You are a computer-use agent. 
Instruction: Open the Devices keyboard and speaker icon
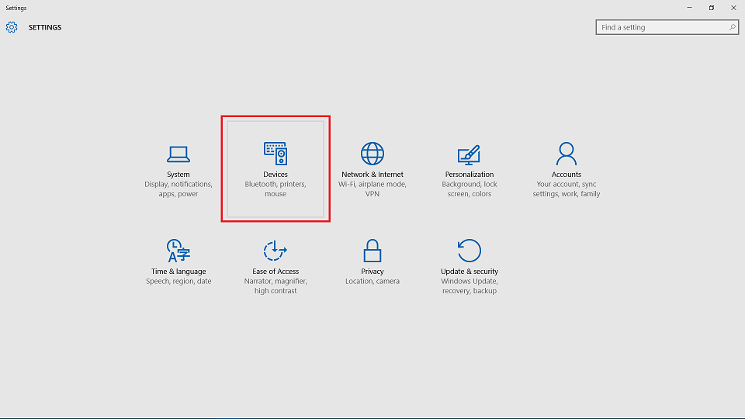click(275, 153)
